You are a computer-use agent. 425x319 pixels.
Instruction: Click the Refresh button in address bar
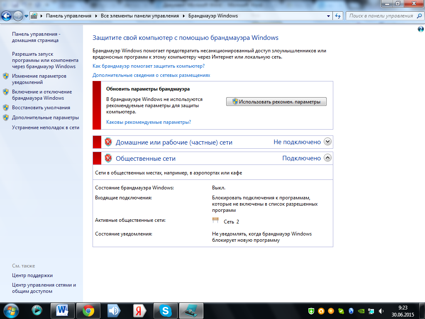pyautogui.click(x=338, y=16)
